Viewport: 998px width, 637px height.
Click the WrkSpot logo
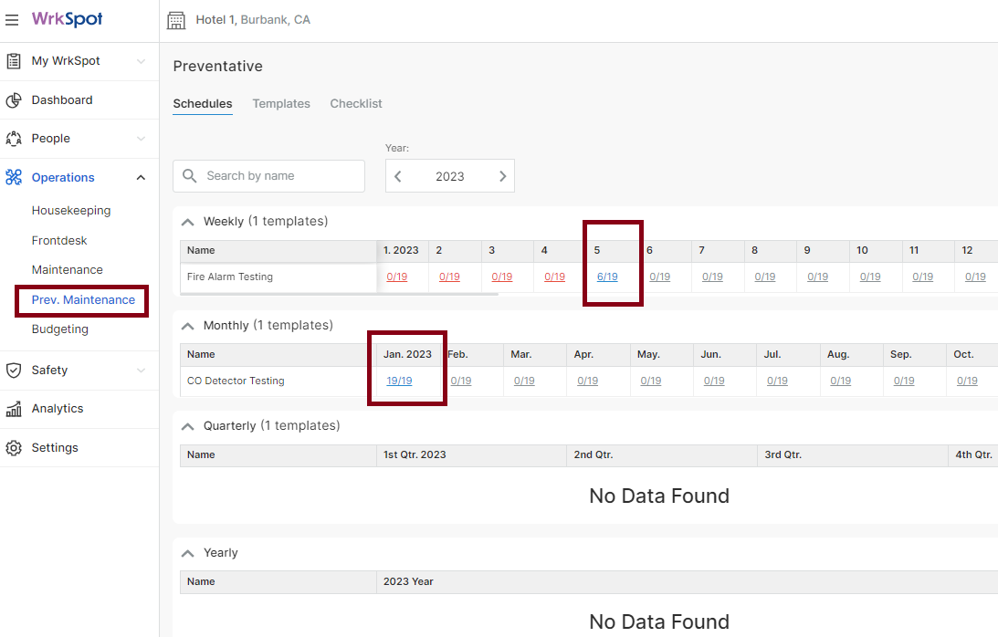[x=65, y=20]
